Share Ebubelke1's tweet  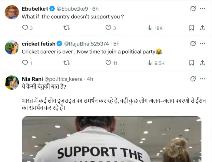[x=202, y=28]
